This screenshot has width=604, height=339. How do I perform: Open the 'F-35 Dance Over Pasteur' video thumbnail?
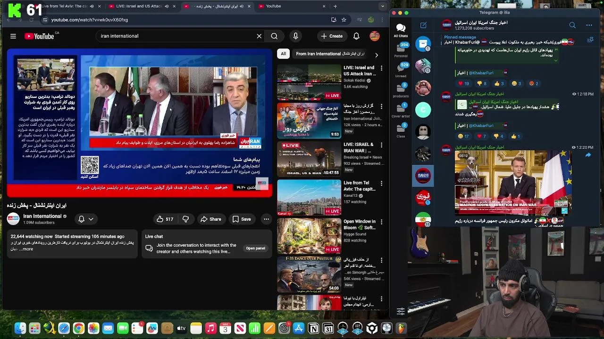point(309,274)
